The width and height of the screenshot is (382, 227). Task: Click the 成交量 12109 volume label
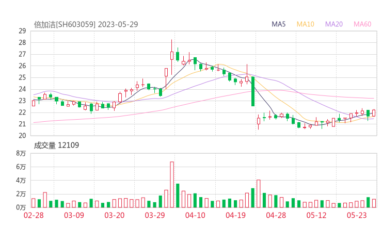[56, 145]
